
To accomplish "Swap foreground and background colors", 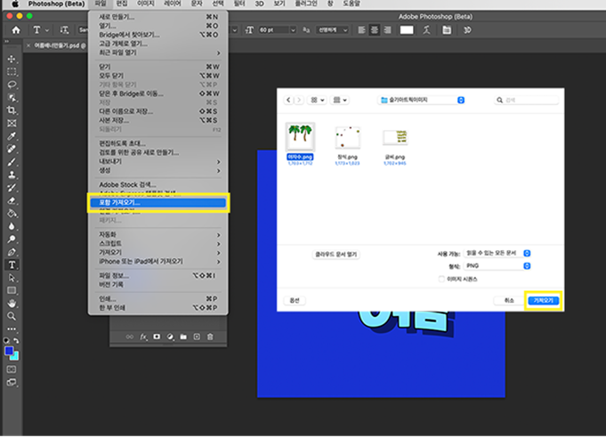I will pos(16,341).
